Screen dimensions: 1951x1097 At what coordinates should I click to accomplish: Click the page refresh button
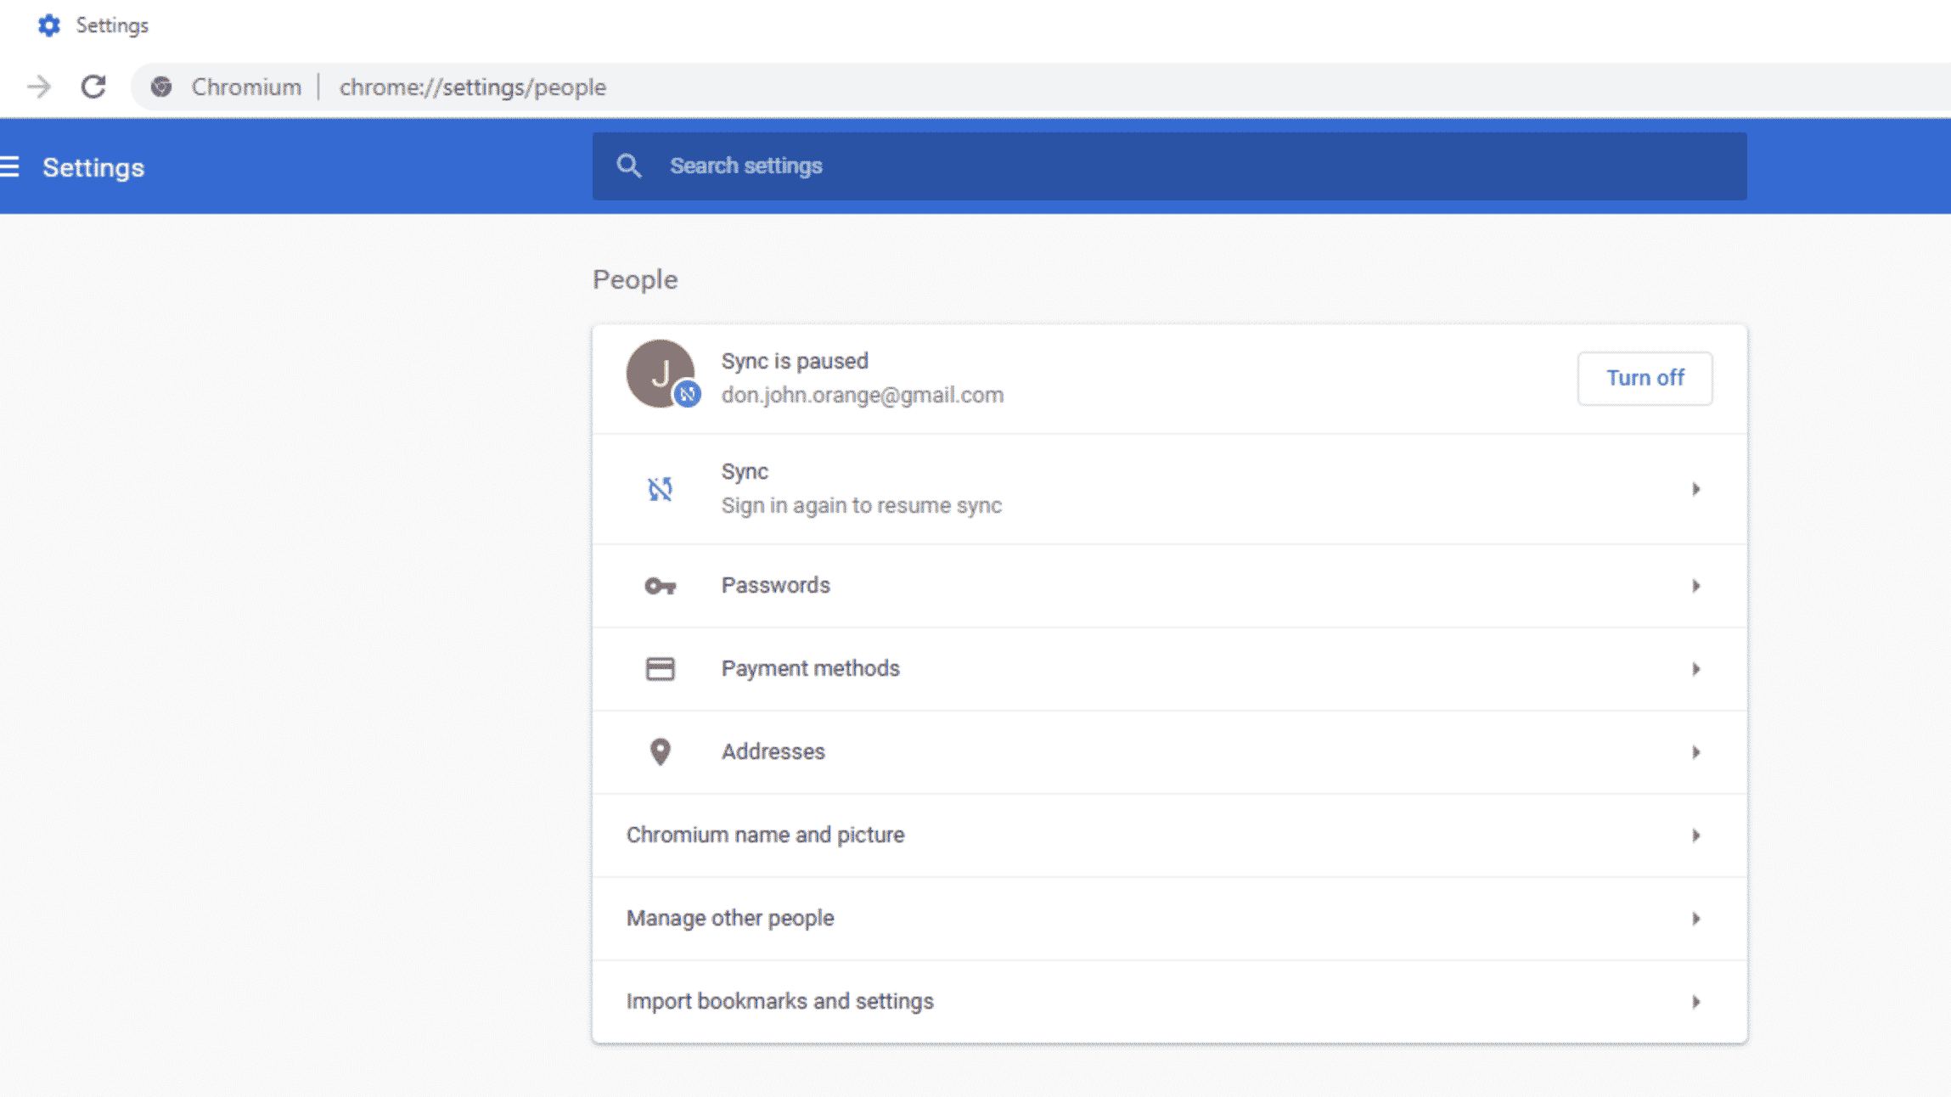coord(93,86)
